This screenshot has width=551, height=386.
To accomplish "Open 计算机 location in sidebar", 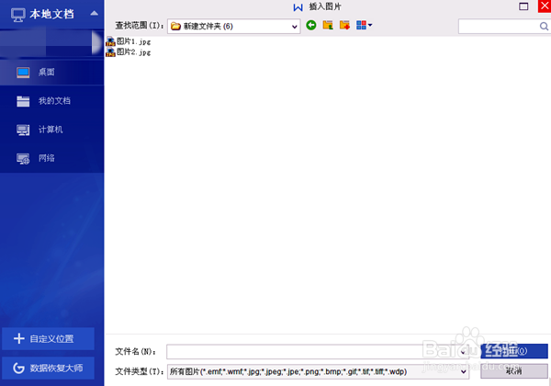I will 52,130.
